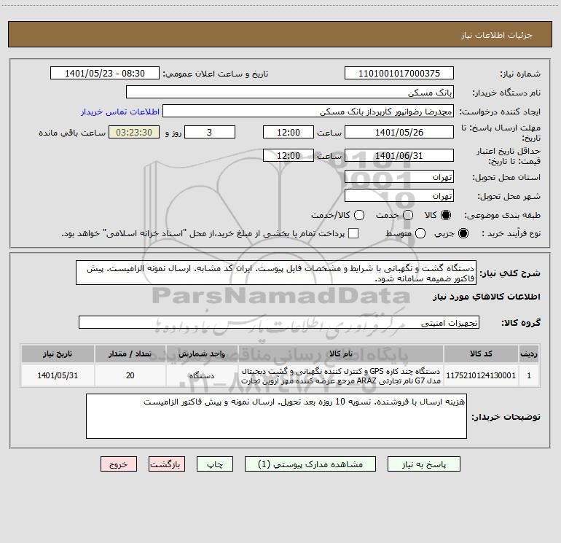Click response deadline time field 12:00
Image resolution: width=561 pixels, height=543 pixels.
point(289,132)
